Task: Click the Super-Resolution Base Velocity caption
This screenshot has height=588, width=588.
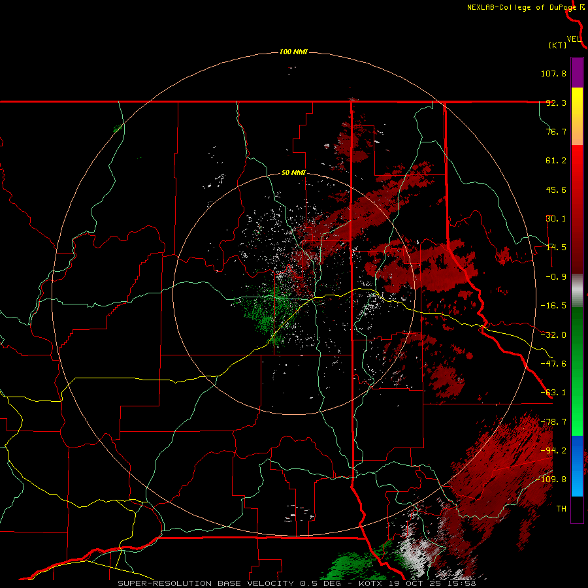Action: (297, 583)
